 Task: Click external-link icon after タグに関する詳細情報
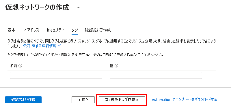pos(59,46)
